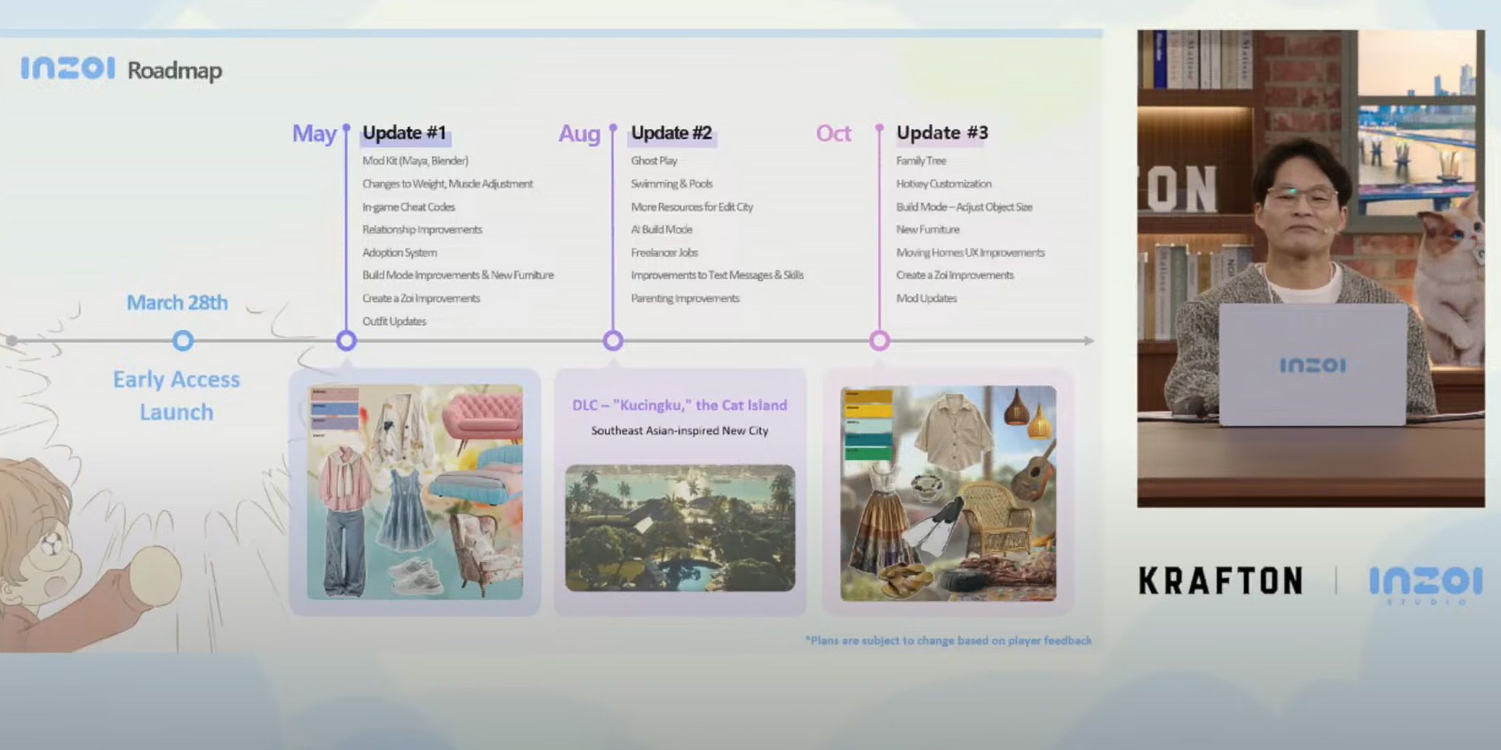Click the Aug Update #2 timeline node
This screenshot has height=750, width=1501.
click(x=613, y=340)
